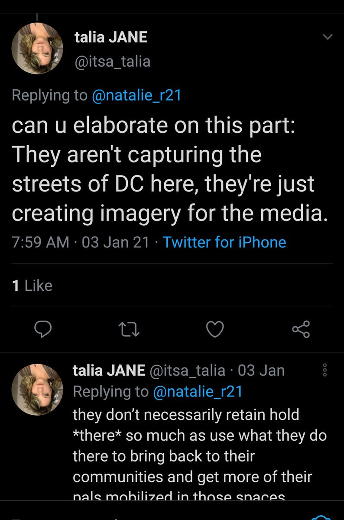344x520 pixels.
Task: View the 1 Like list
Action: (x=32, y=286)
